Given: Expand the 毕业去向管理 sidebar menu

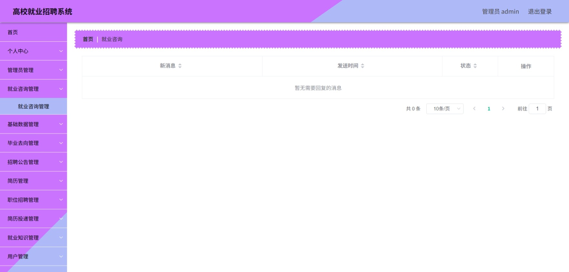Looking at the screenshot, I should coord(34,143).
